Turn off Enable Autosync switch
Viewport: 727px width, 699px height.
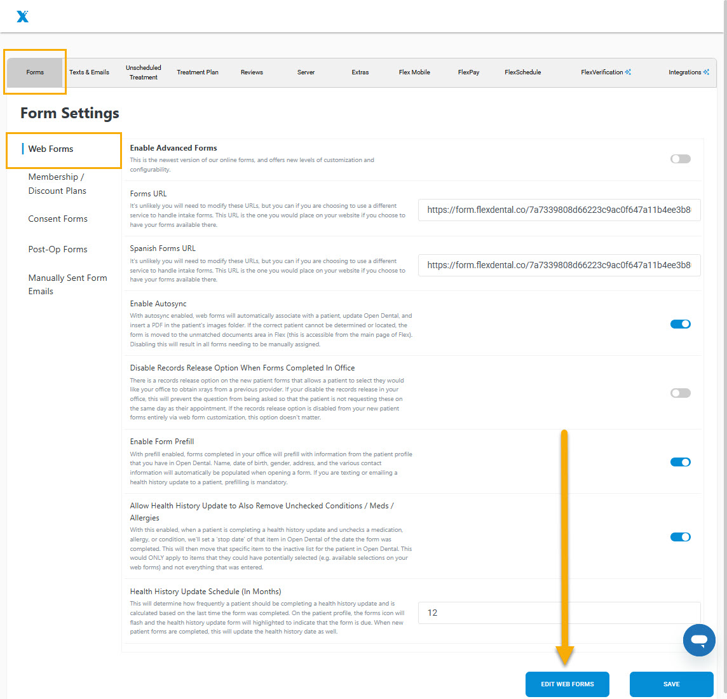pos(680,324)
